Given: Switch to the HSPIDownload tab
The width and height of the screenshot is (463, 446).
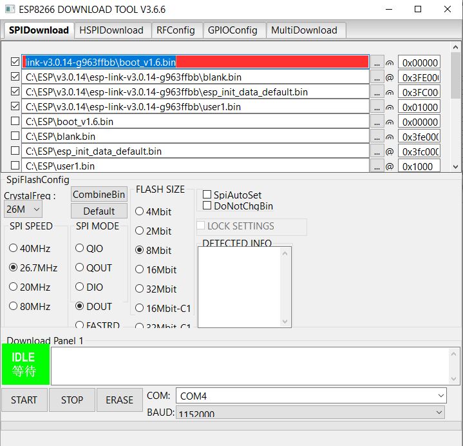Looking at the screenshot, I should pyautogui.click(x=111, y=30).
